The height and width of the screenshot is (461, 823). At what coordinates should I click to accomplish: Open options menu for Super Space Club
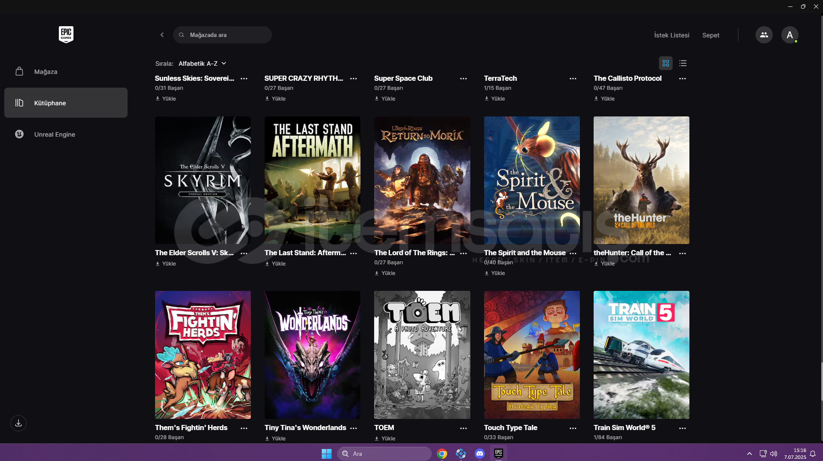pyautogui.click(x=463, y=79)
